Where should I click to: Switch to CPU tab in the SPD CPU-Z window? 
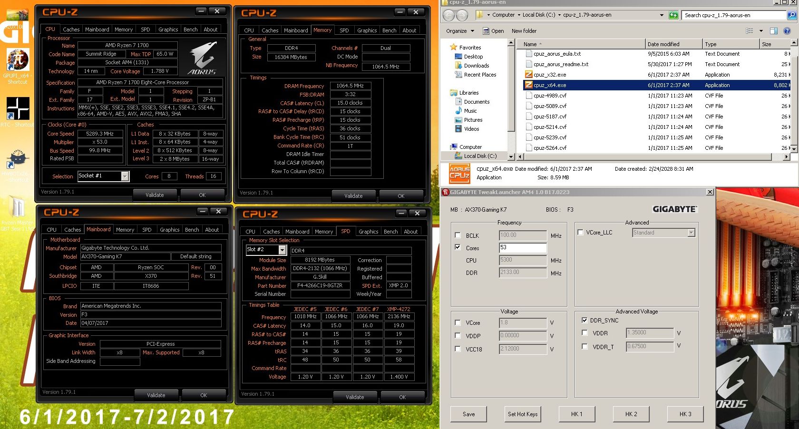coord(251,232)
